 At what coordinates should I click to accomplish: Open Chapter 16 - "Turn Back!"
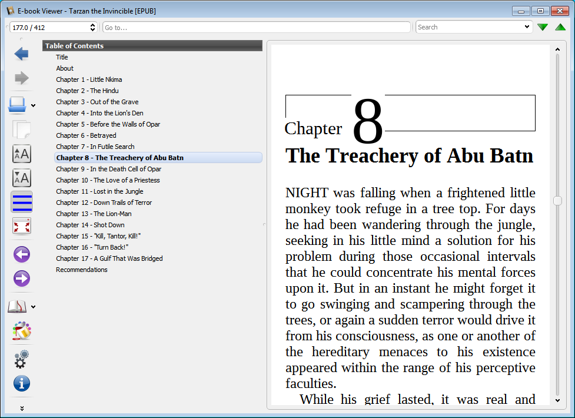click(92, 247)
